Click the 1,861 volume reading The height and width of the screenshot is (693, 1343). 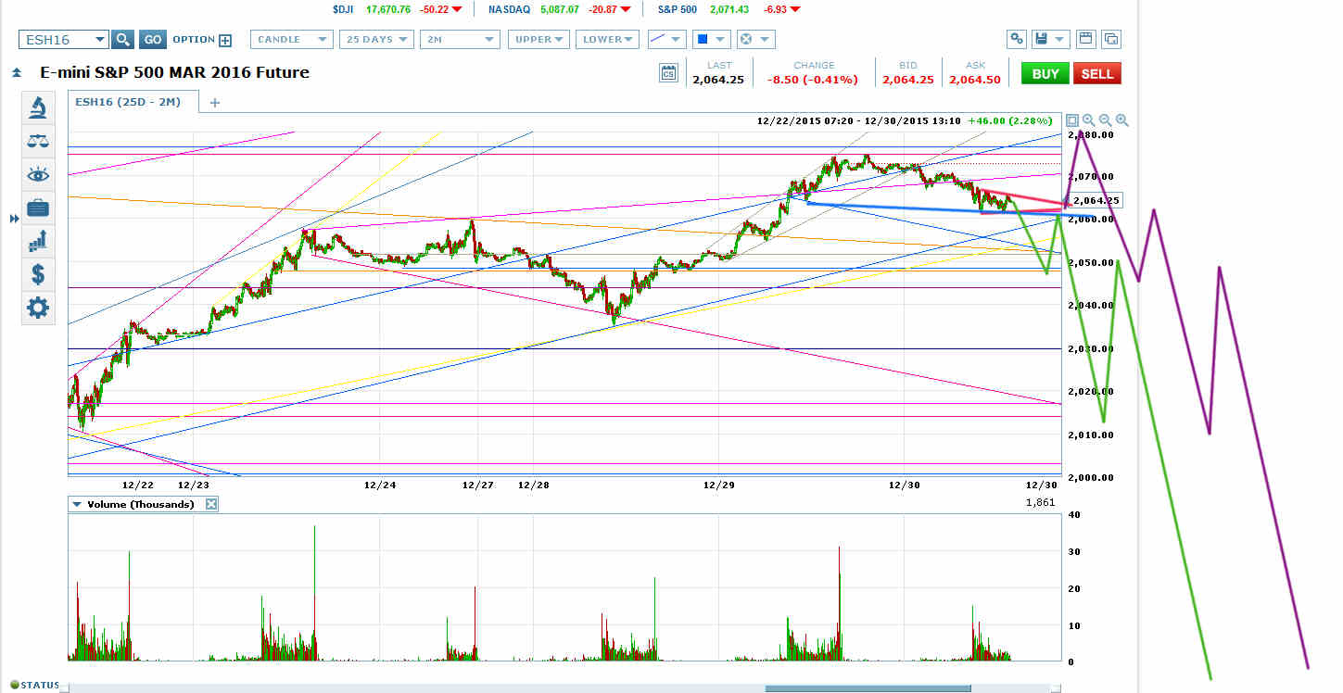tap(1040, 502)
